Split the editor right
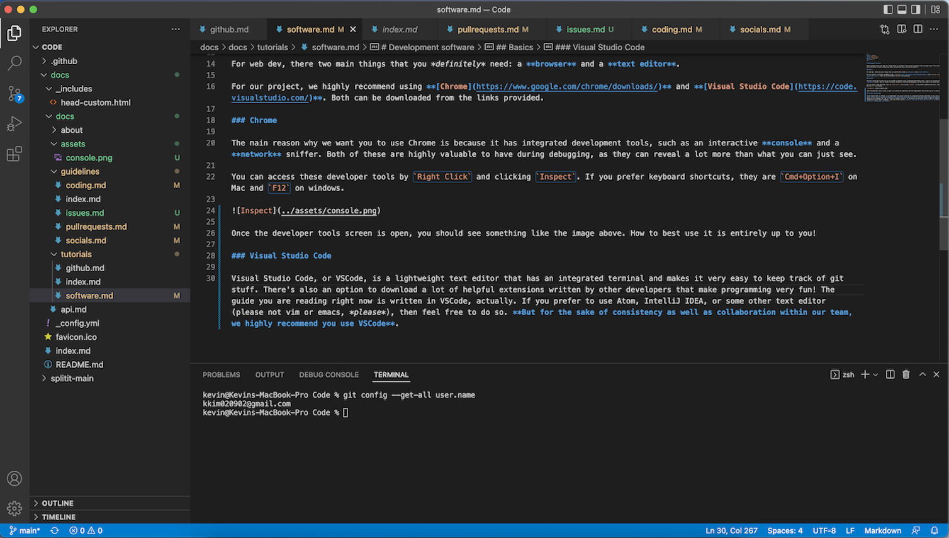Viewport: 949px width, 538px height. pos(918,29)
